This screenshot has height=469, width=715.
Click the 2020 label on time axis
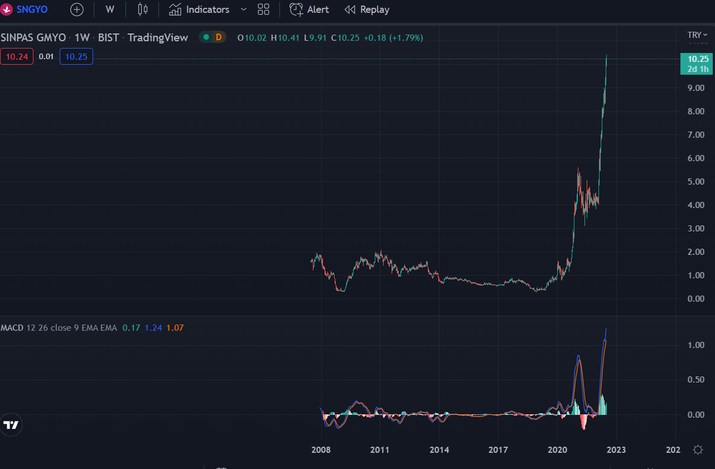coord(558,449)
